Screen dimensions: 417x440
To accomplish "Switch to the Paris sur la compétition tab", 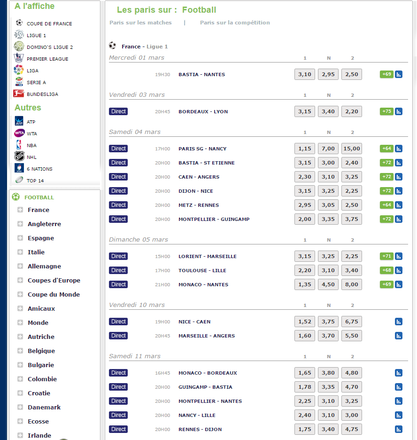I will pyautogui.click(x=235, y=23).
